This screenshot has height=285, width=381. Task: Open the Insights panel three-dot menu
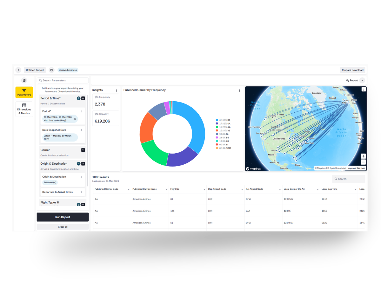[x=117, y=90]
